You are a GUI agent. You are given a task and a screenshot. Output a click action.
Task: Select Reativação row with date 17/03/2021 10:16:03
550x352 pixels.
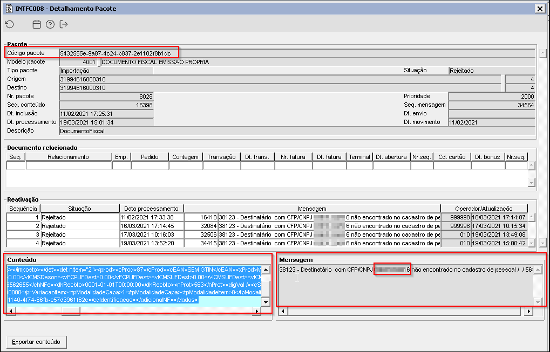[267, 234]
